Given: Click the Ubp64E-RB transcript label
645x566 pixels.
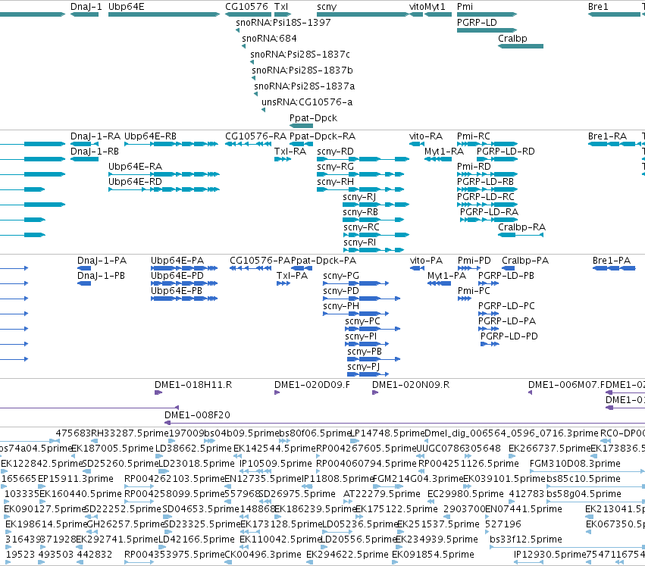Looking at the screenshot, I should [150, 136].
